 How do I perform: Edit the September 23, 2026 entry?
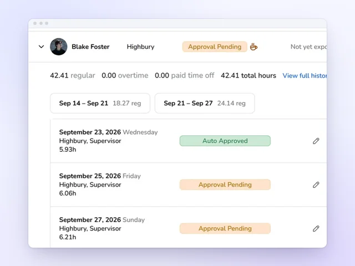coord(316,141)
